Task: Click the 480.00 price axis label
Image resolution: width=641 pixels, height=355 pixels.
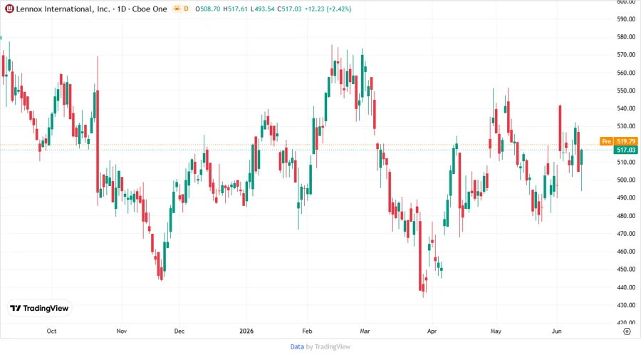Action: point(626,216)
